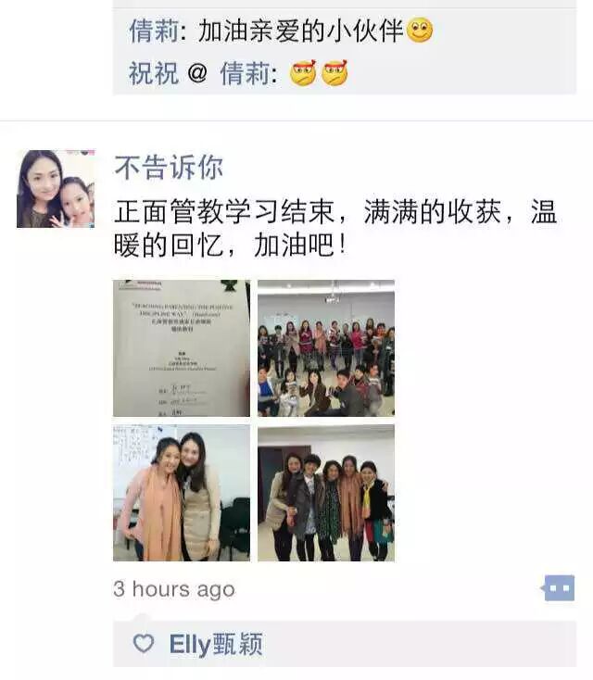Screen dimensions: 593x680
Task: Tap the heart like icon
Action: pos(143,643)
